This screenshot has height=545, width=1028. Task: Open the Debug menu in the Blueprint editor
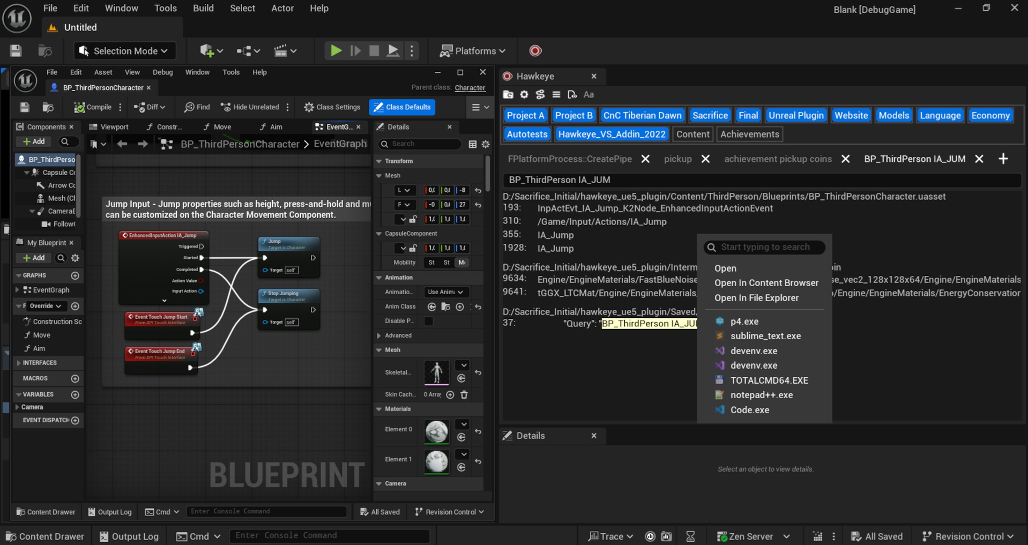[162, 72]
